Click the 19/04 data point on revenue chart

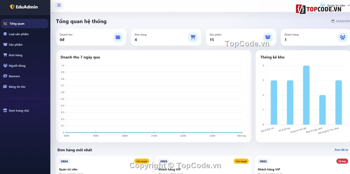pos(95,133)
